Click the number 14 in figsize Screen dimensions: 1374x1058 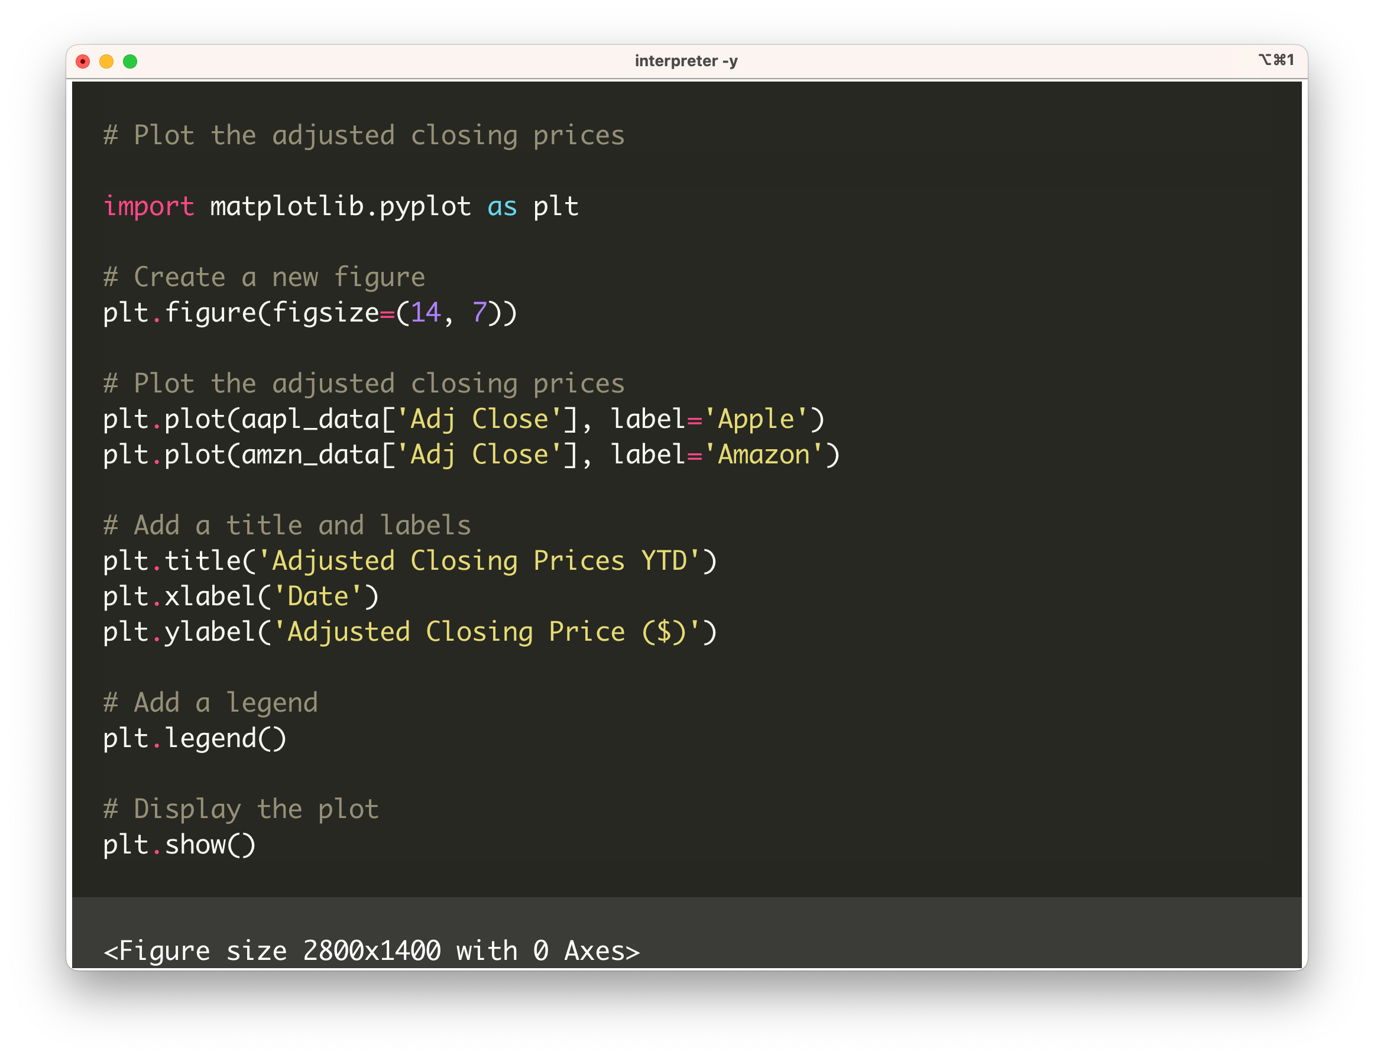[x=425, y=313]
